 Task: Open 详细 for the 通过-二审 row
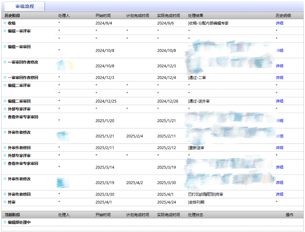coord(279,78)
